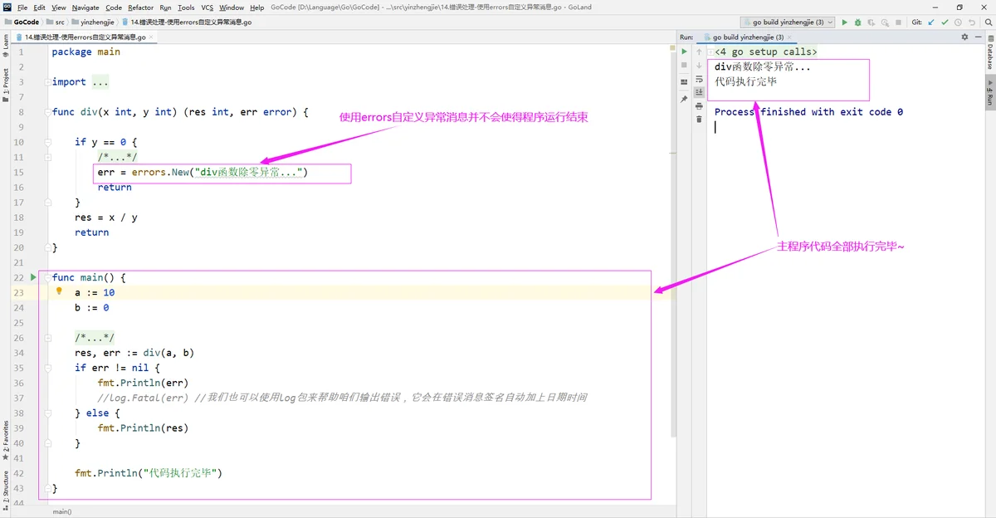Click the Stop icon in main toolbar
Viewport: 996px width, 518px height.
(898, 22)
